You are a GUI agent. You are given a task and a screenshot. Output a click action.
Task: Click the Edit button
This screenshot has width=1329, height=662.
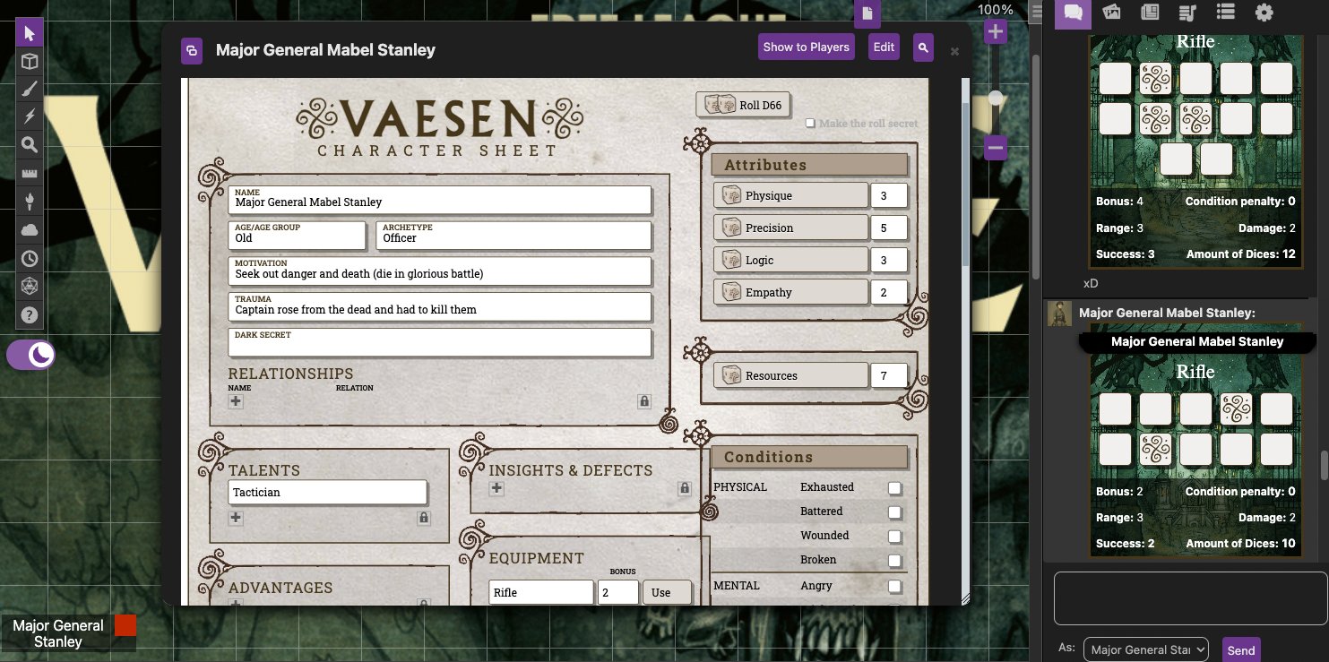pos(884,47)
